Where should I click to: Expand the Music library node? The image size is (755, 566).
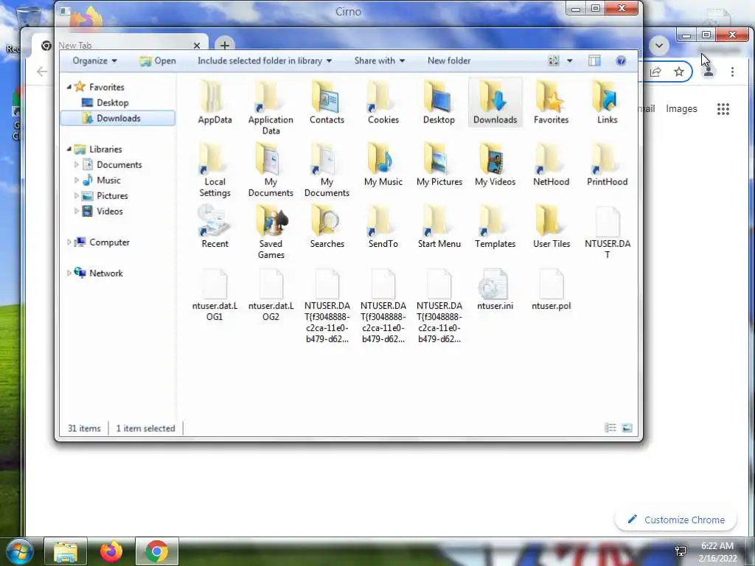coord(77,180)
